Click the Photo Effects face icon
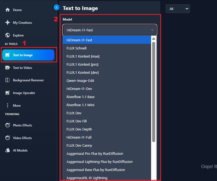 (x=8, y=125)
